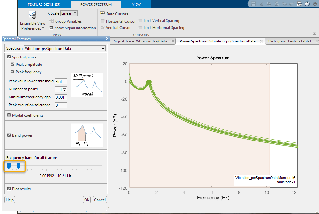Viewport: 319px width, 214px height.
Task: Uncheck the Band power checkbox
Action: click(x=9, y=135)
